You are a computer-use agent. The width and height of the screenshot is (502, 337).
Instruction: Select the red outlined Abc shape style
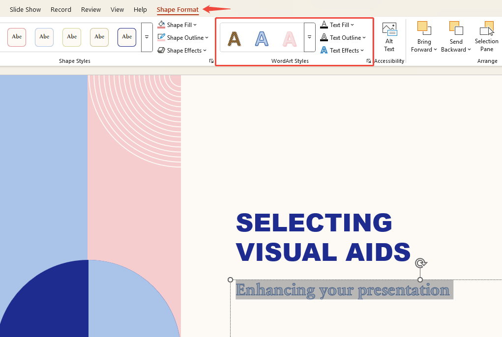[x=17, y=37]
